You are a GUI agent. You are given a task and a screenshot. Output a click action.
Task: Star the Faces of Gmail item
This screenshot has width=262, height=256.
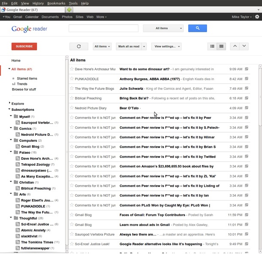(x=72, y=215)
